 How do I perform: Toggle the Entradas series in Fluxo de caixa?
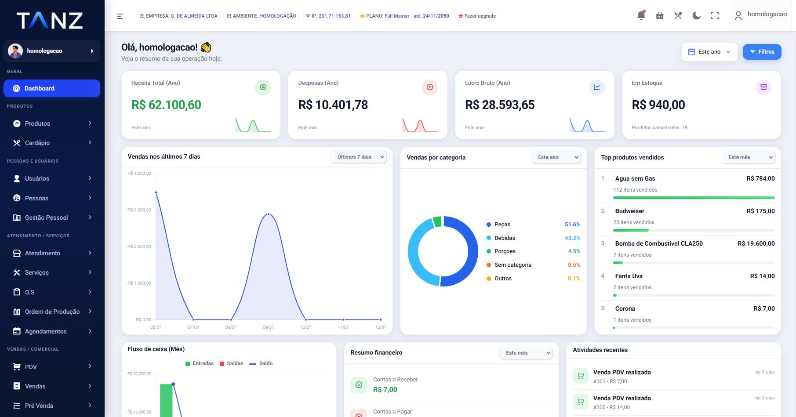pos(200,363)
